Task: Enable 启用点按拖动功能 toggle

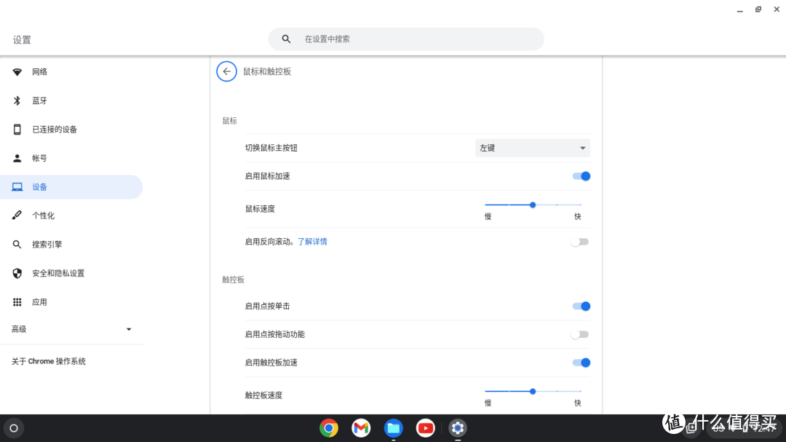Action: coord(579,334)
